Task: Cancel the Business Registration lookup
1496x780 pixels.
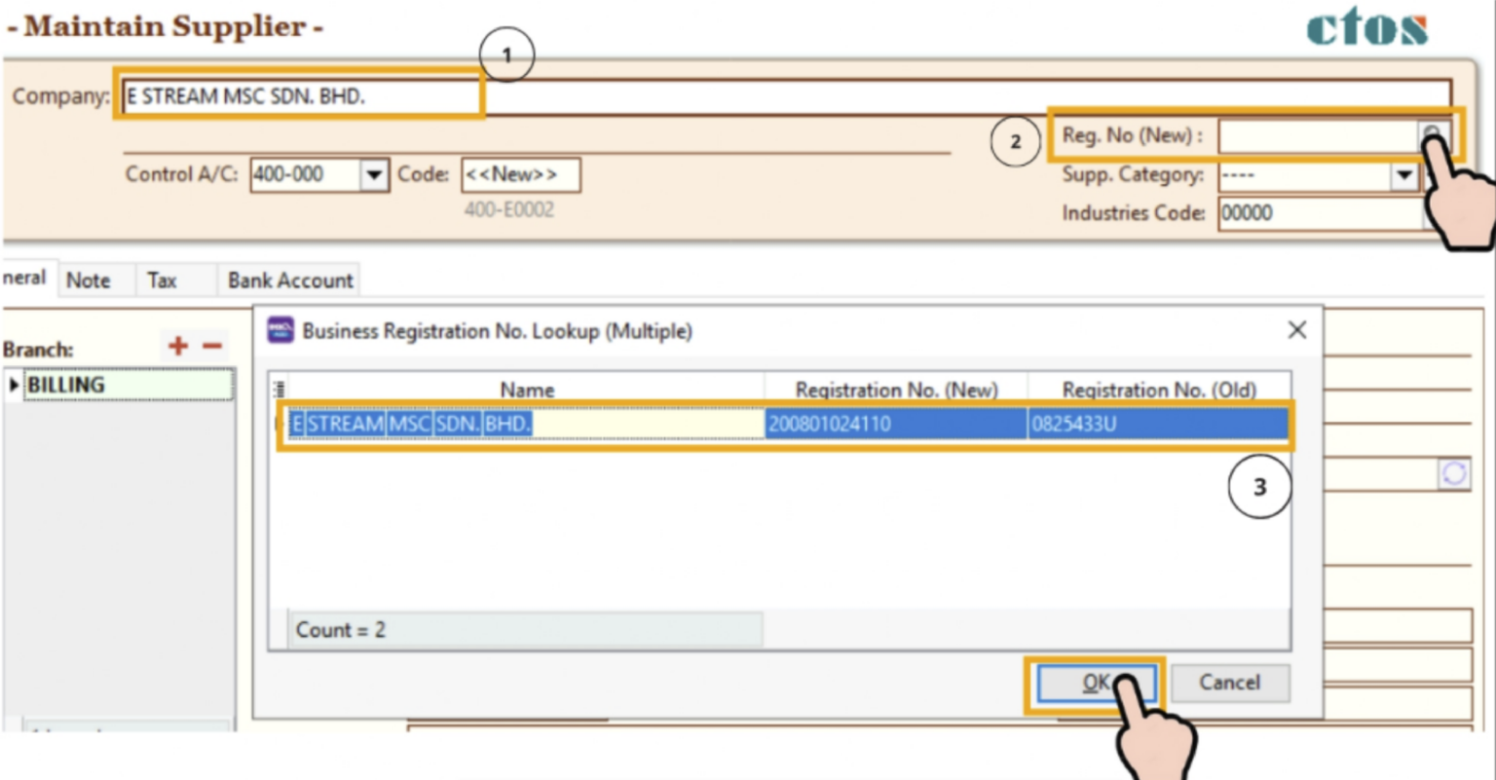Action: (x=1229, y=683)
